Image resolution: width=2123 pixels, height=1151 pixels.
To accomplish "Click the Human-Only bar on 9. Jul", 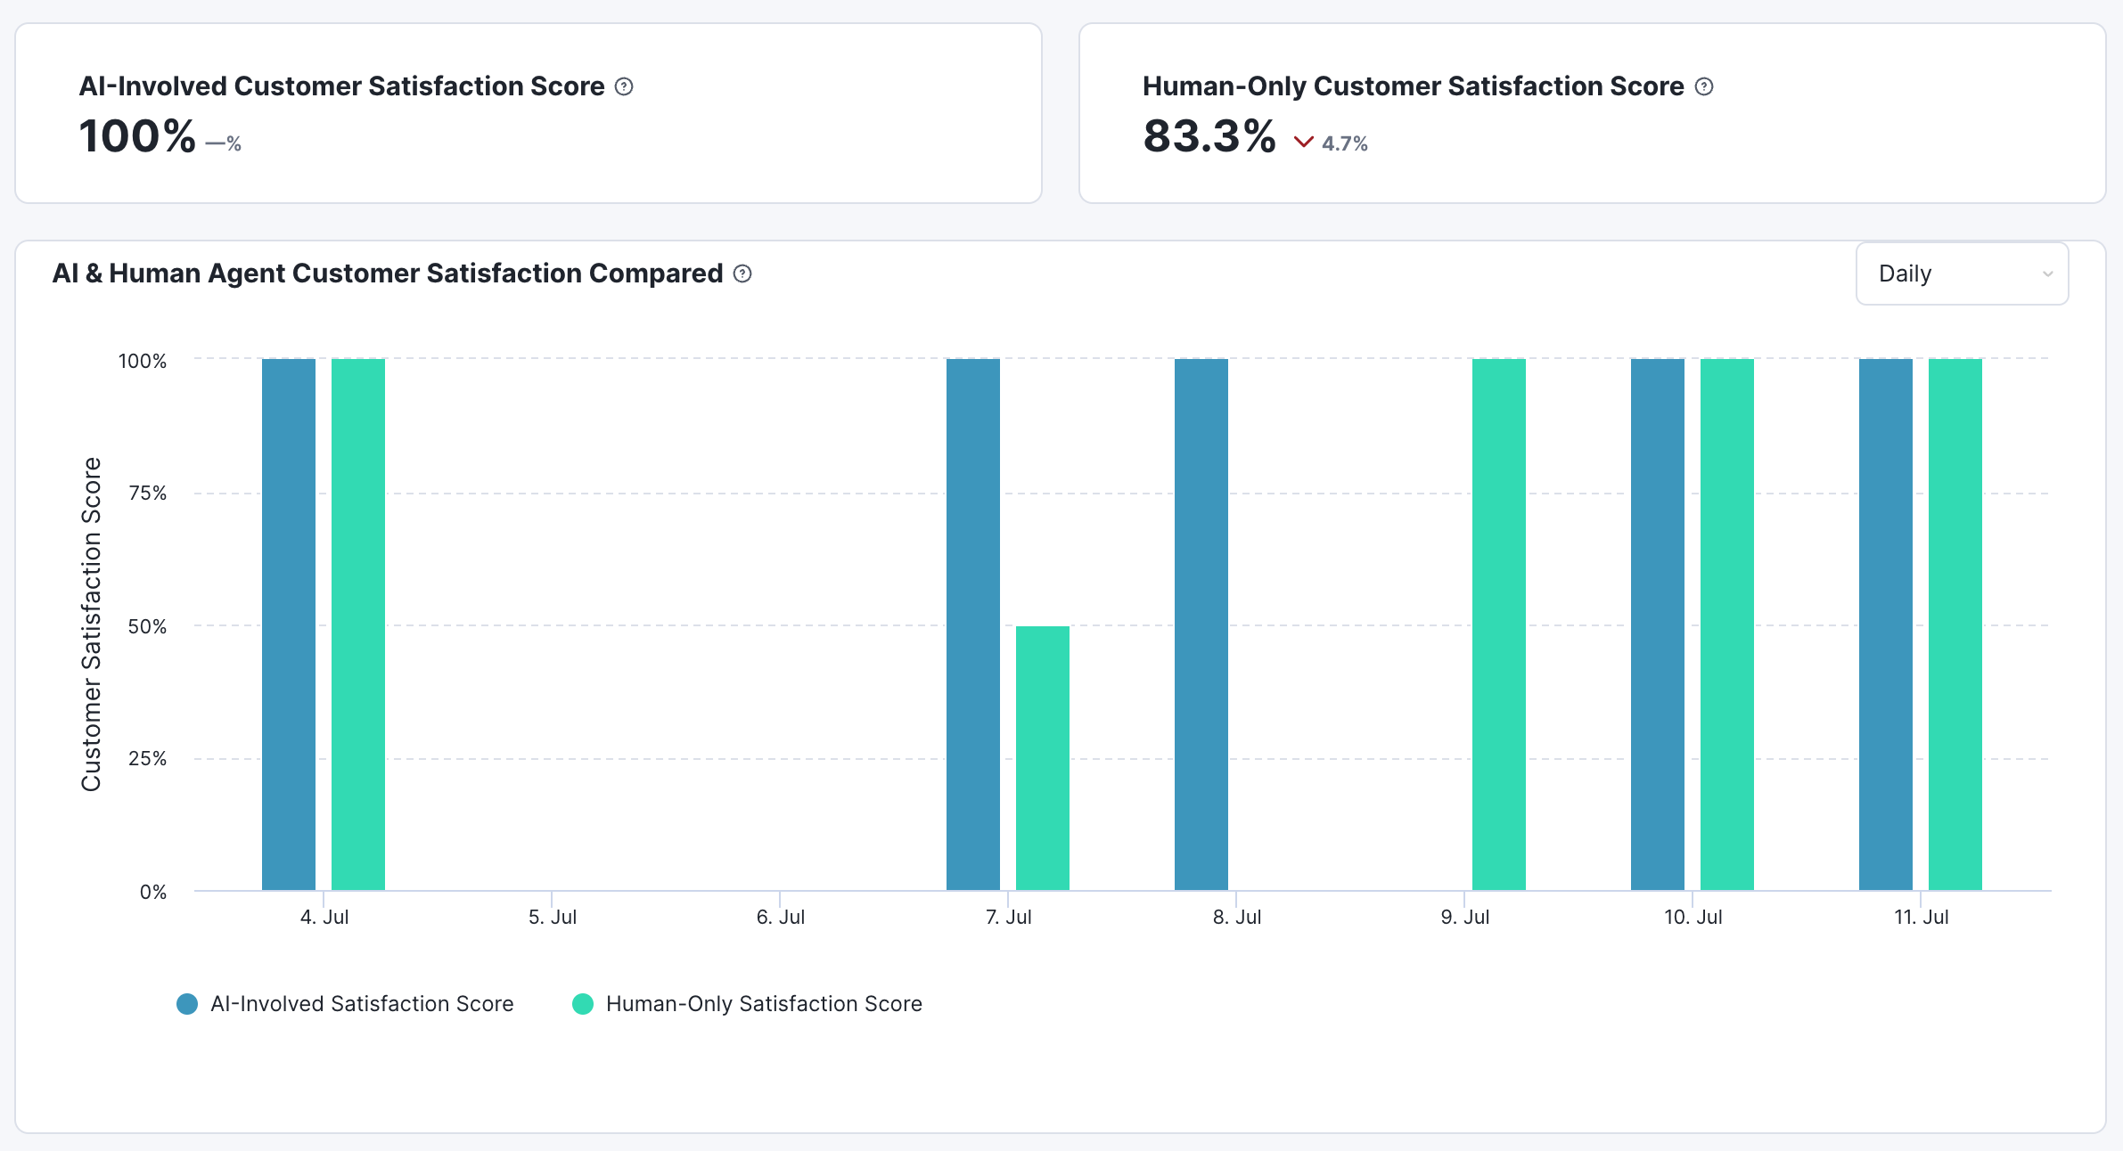I will 1498,624.
